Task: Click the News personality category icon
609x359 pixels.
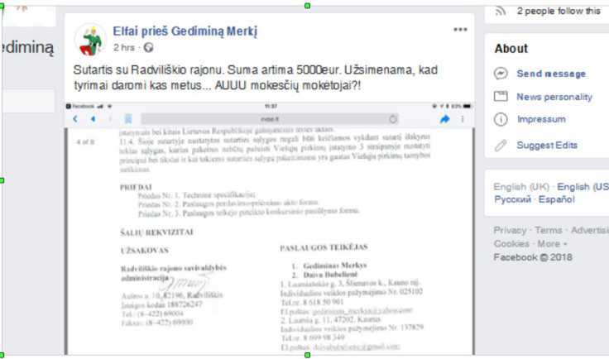Action: point(500,97)
